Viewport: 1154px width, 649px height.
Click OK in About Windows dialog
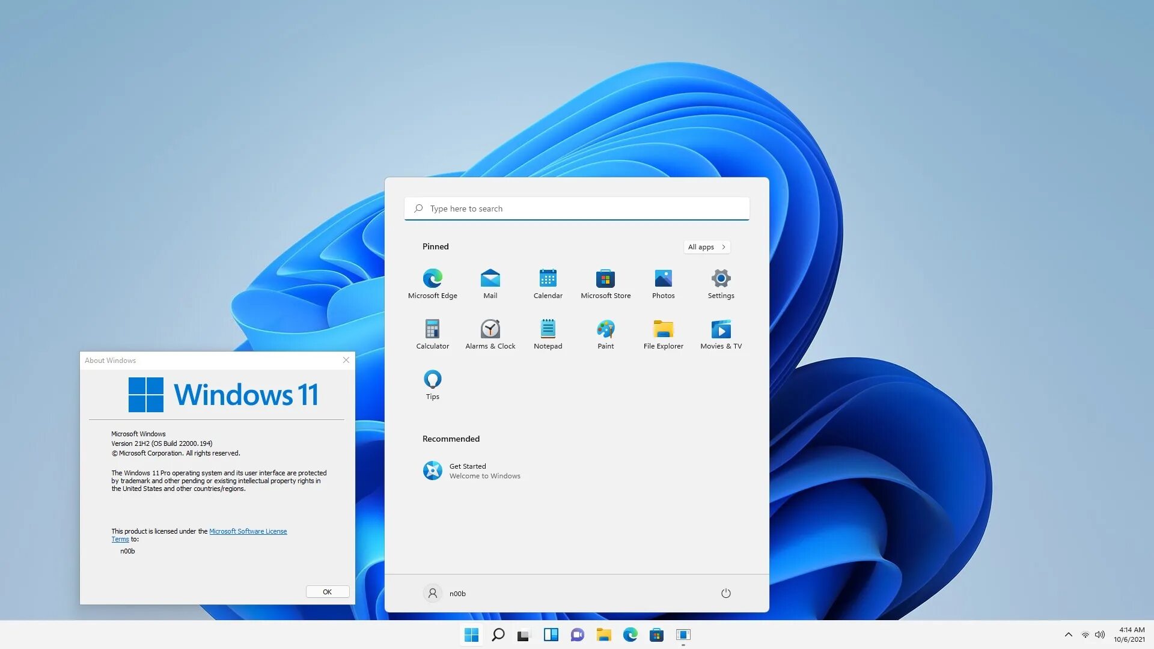coord(327,592)
